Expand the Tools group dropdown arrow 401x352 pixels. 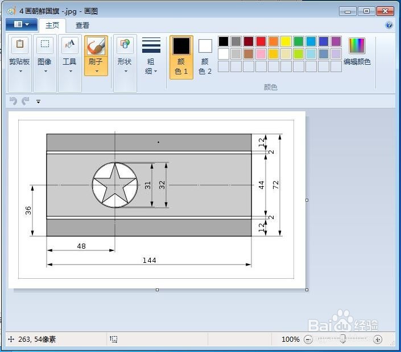pos(71,71)
